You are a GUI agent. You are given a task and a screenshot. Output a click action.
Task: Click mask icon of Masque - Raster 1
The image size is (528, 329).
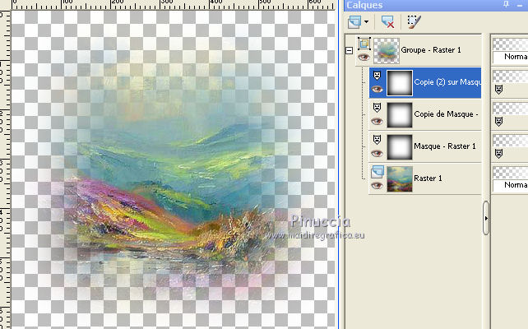pyautogui.click(x=377, y=140)
